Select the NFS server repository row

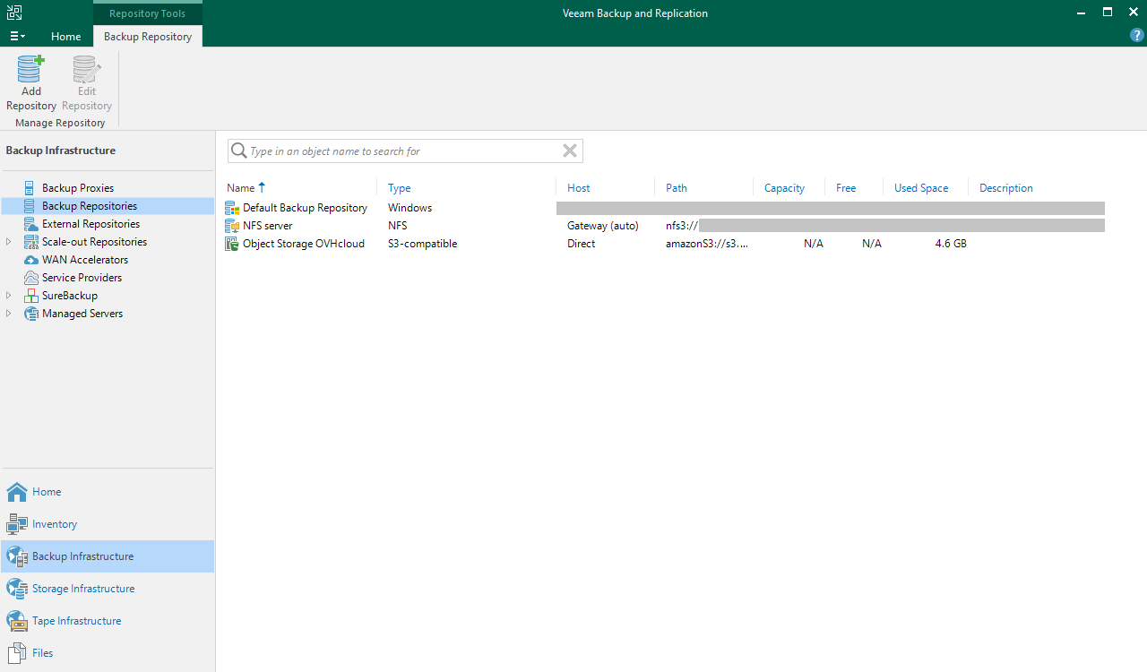[x=266, y=225]
